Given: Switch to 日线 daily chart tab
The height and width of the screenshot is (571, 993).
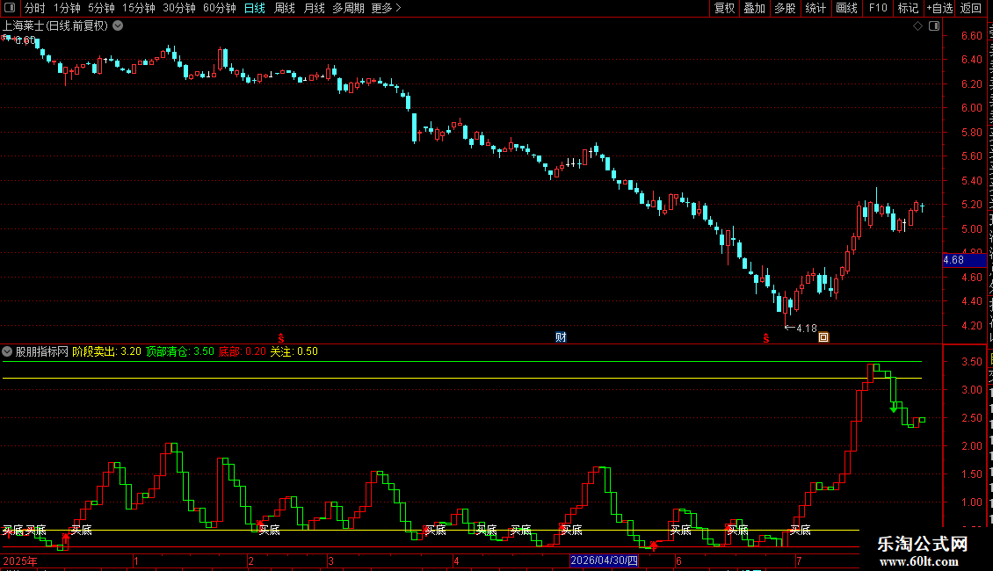Looking at the screenshot, I should (255, 8).
